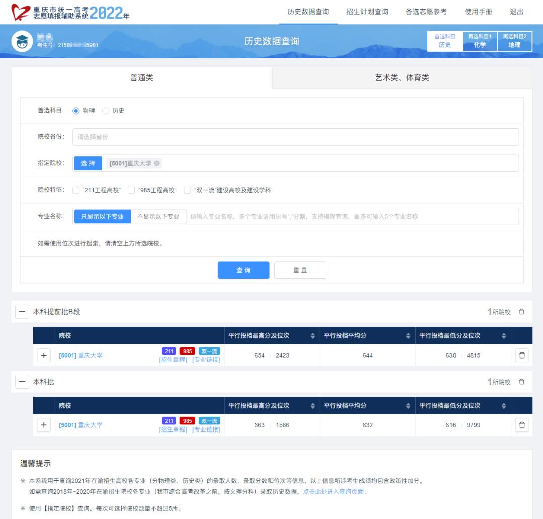
Task: Open the 院校省份 province dropdown
Action: point(296,137)
